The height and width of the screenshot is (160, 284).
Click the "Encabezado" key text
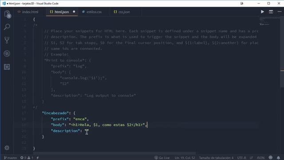(x=55, y=113)
